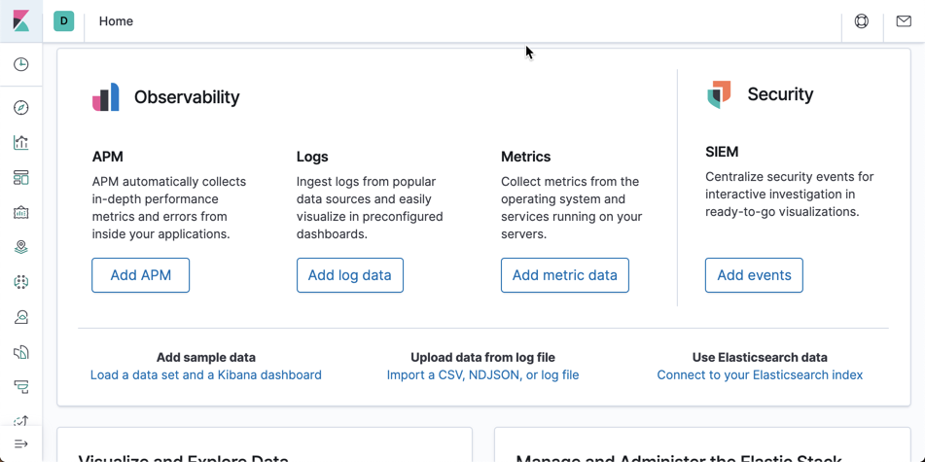
Task: Open the Machine Learning sidebar icon
Action: coord(21,282)
